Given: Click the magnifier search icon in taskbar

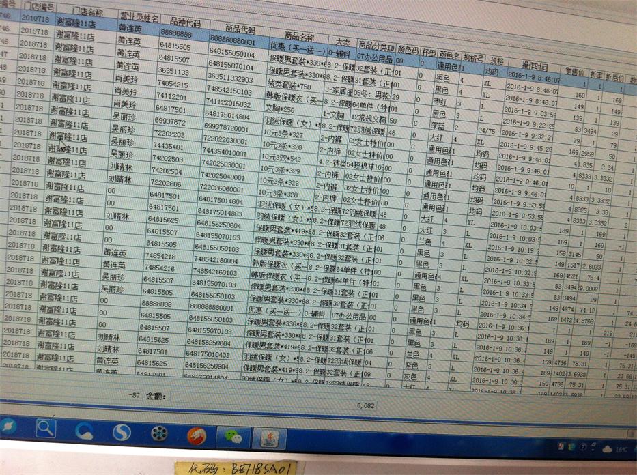Looking at the screenshot, I should 46,429.
